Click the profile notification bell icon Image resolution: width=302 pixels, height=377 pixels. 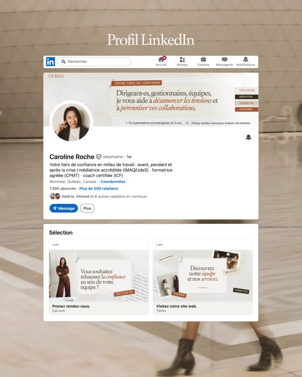click(x=249, y=137)
